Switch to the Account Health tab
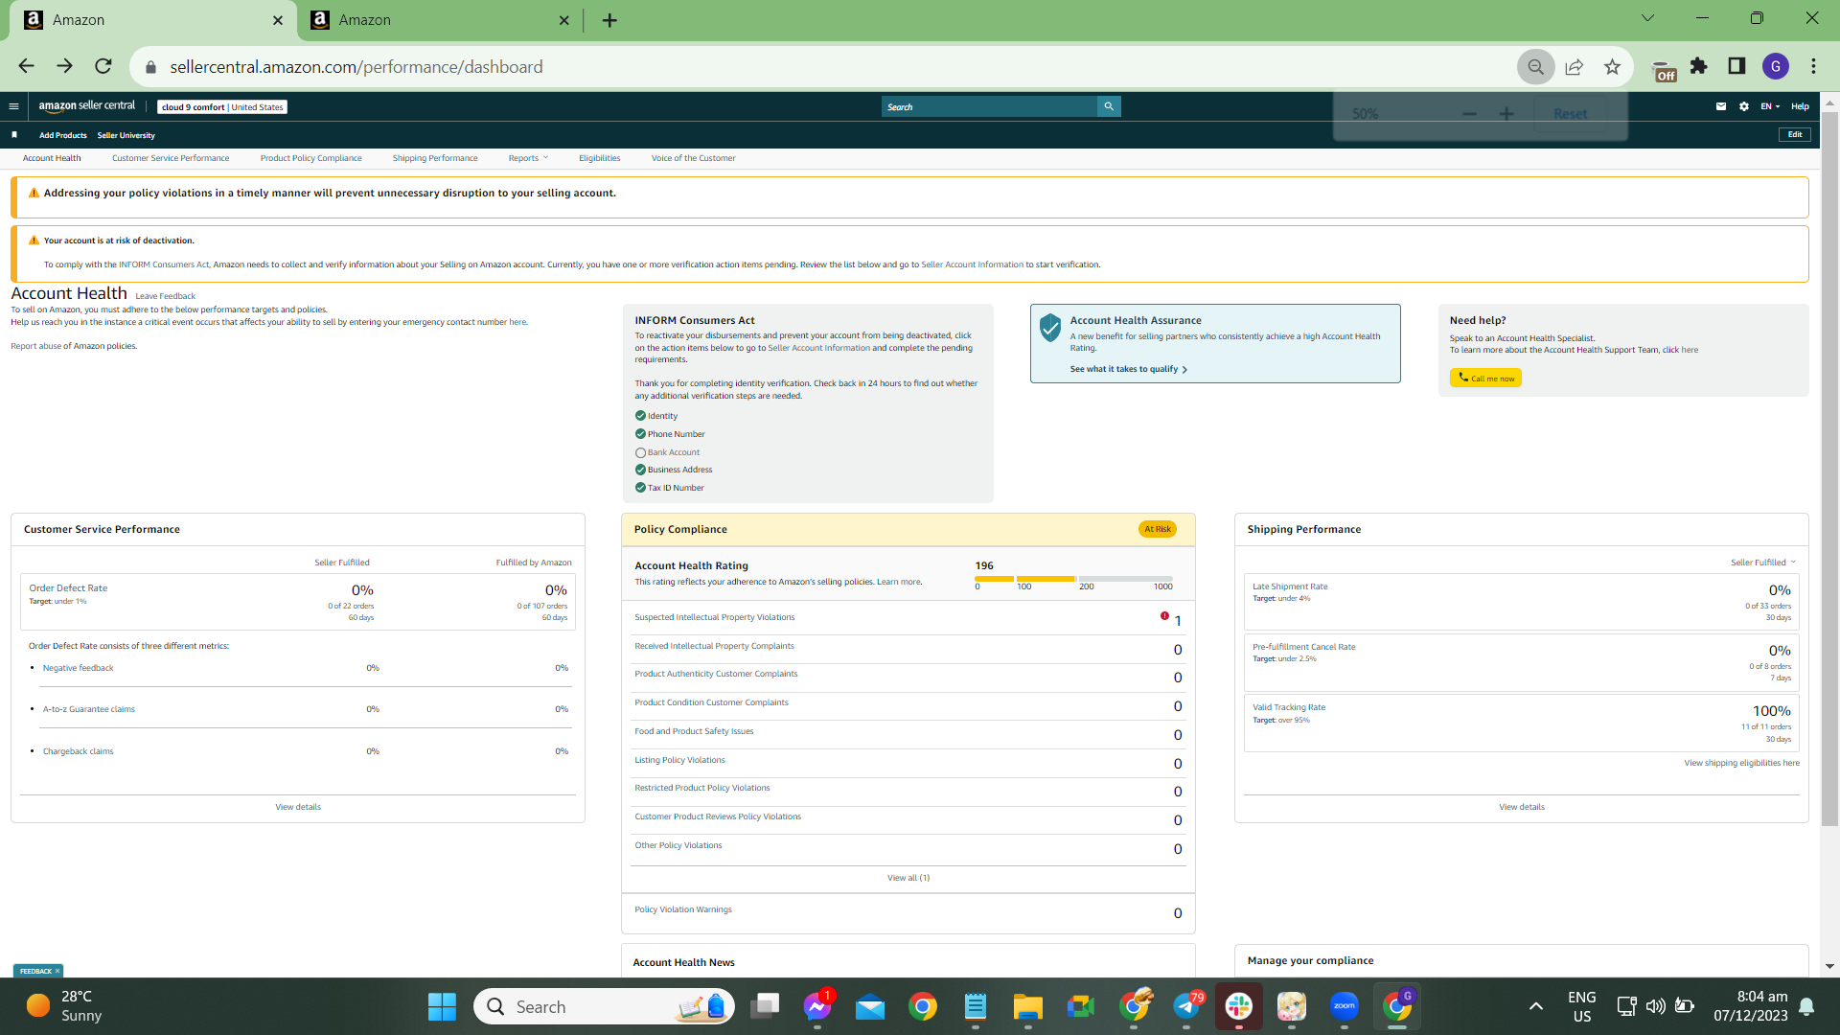The image size is (1840, 1035). tap(52, 158)
